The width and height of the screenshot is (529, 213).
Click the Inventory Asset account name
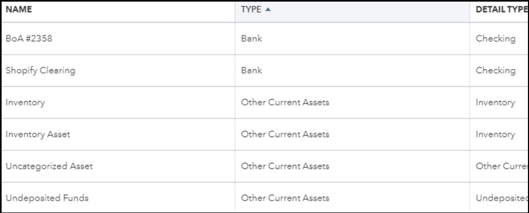[38, 135]
